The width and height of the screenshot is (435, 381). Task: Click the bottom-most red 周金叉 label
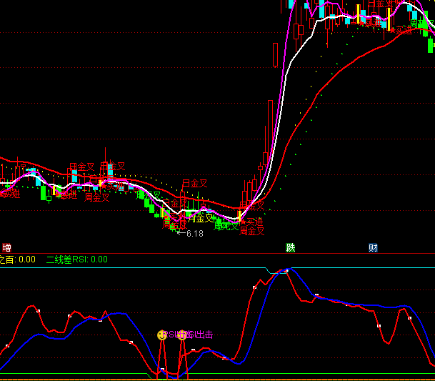(x=252, y=231)
